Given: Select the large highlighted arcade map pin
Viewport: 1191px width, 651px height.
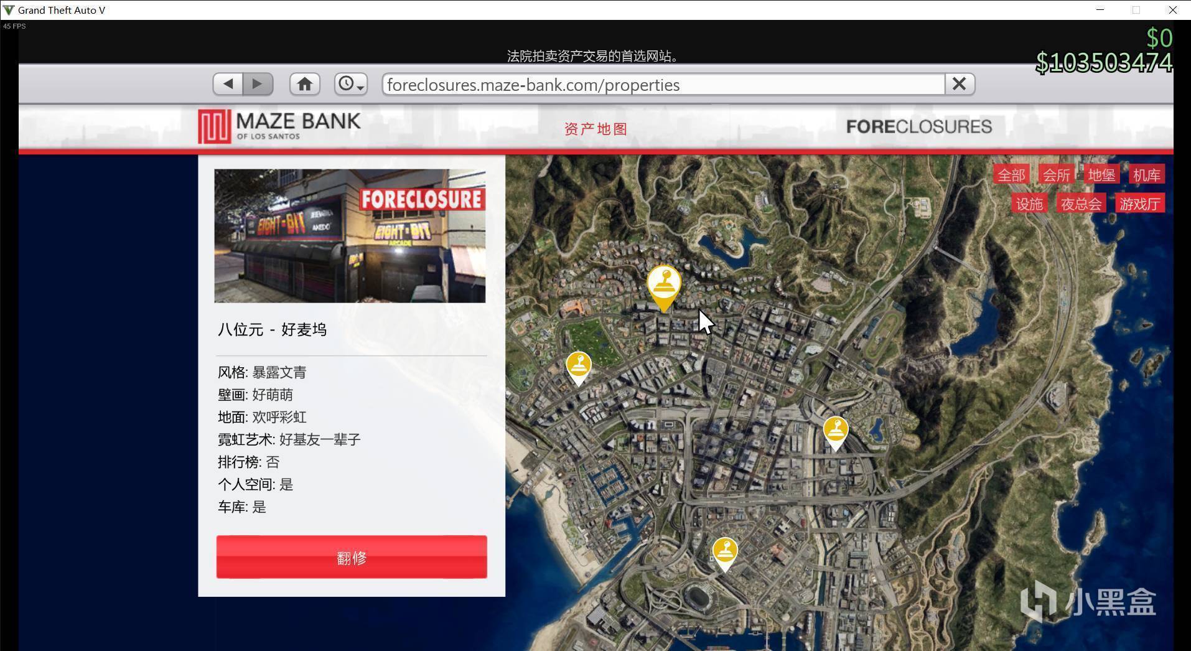Looking at the screenshot, I should [663, 287].
